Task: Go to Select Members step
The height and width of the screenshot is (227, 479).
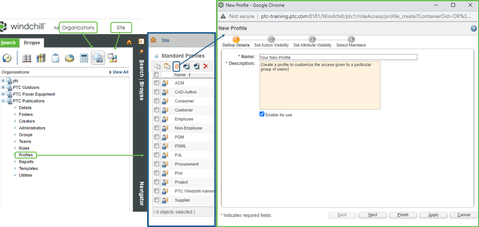Action: 351,42
